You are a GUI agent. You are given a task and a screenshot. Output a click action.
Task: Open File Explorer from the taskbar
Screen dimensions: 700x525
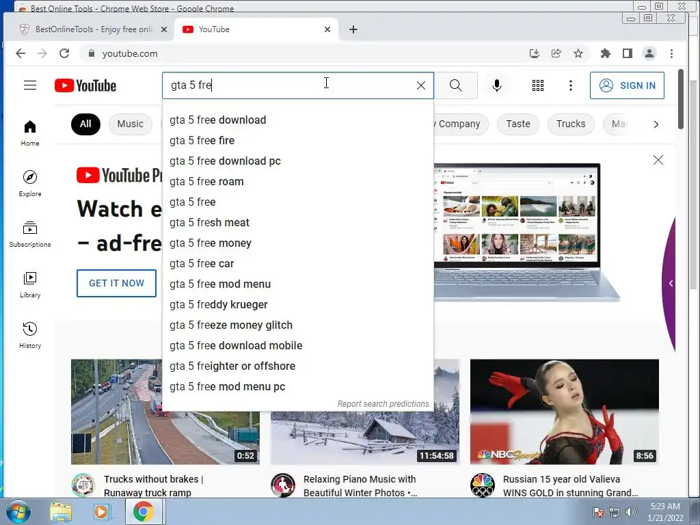point(61,512)
